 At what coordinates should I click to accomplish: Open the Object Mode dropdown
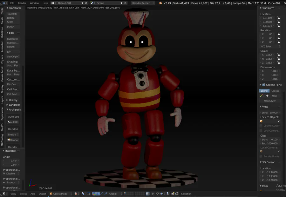pyautogui.click(x=61, y=194)
